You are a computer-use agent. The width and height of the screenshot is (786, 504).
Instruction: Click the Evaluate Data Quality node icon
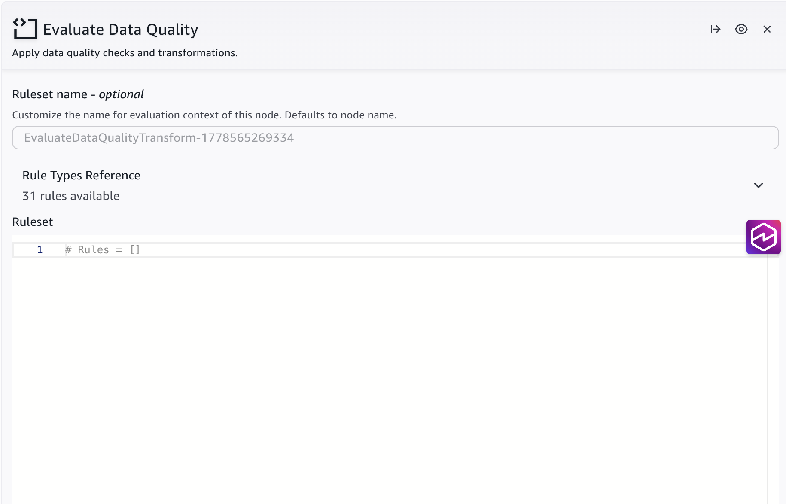[25, 29]
